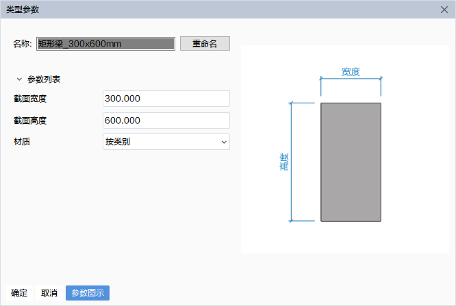
Task: Toggle the 参数图示 button
Action: [88, 293]
